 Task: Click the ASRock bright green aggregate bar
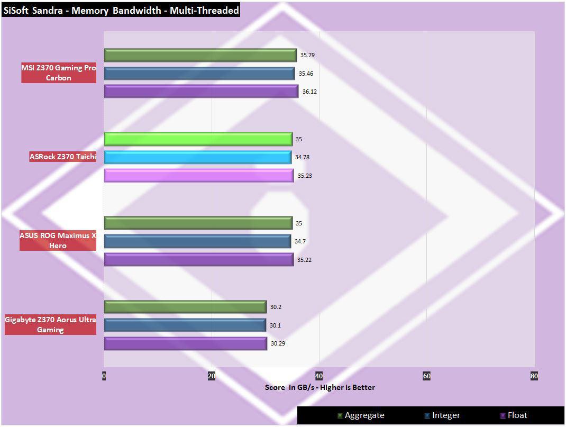coord(198,139)
